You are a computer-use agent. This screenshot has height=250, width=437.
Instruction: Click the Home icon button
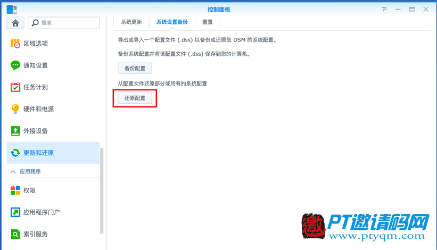click(15, 23)
